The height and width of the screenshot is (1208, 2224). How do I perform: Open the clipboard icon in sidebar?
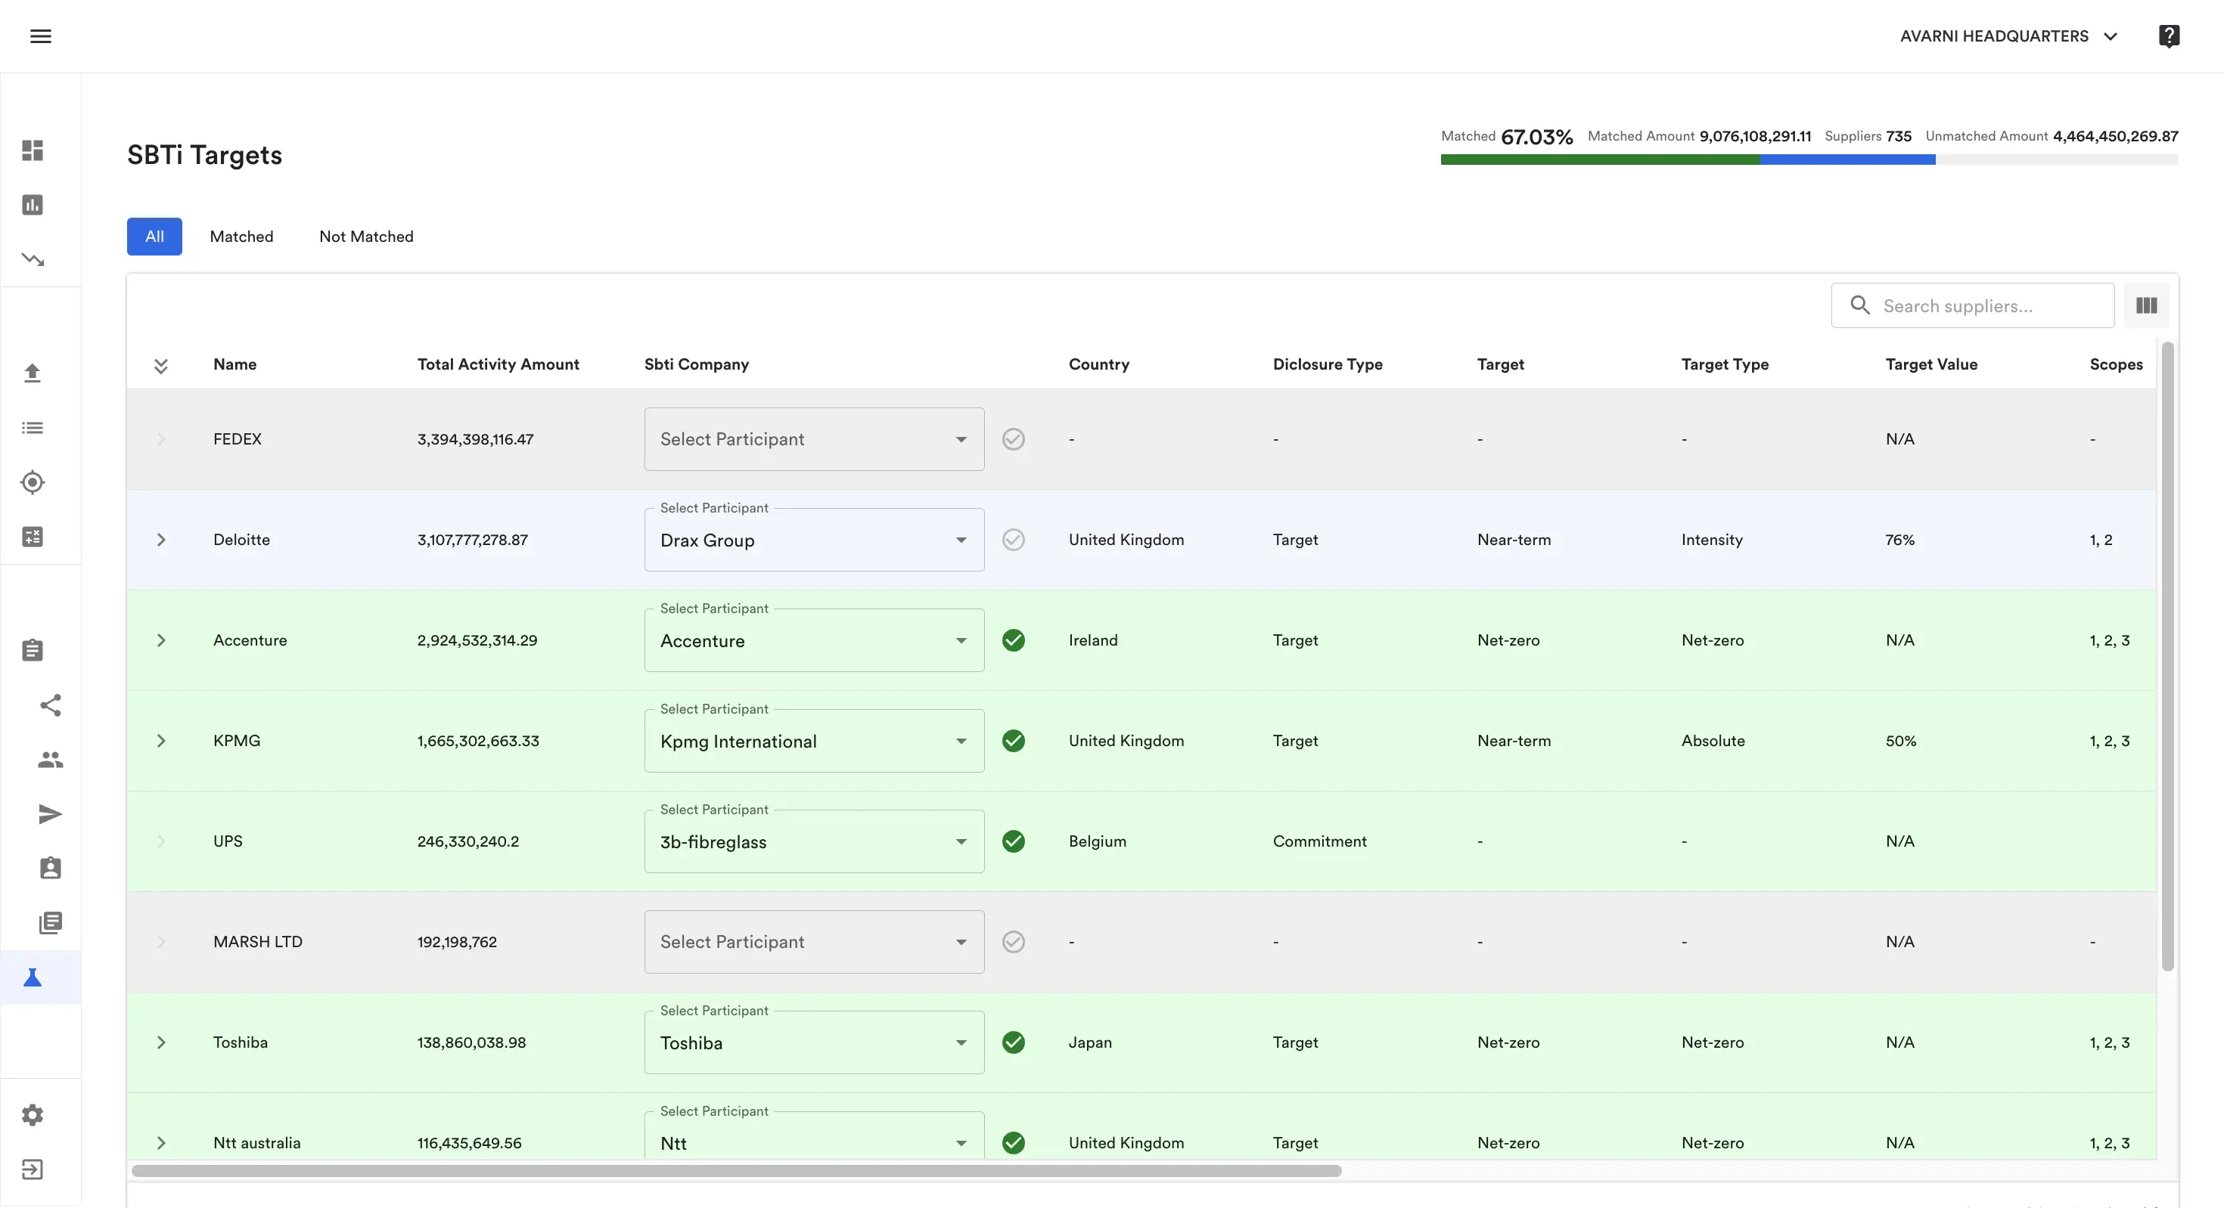33,649
